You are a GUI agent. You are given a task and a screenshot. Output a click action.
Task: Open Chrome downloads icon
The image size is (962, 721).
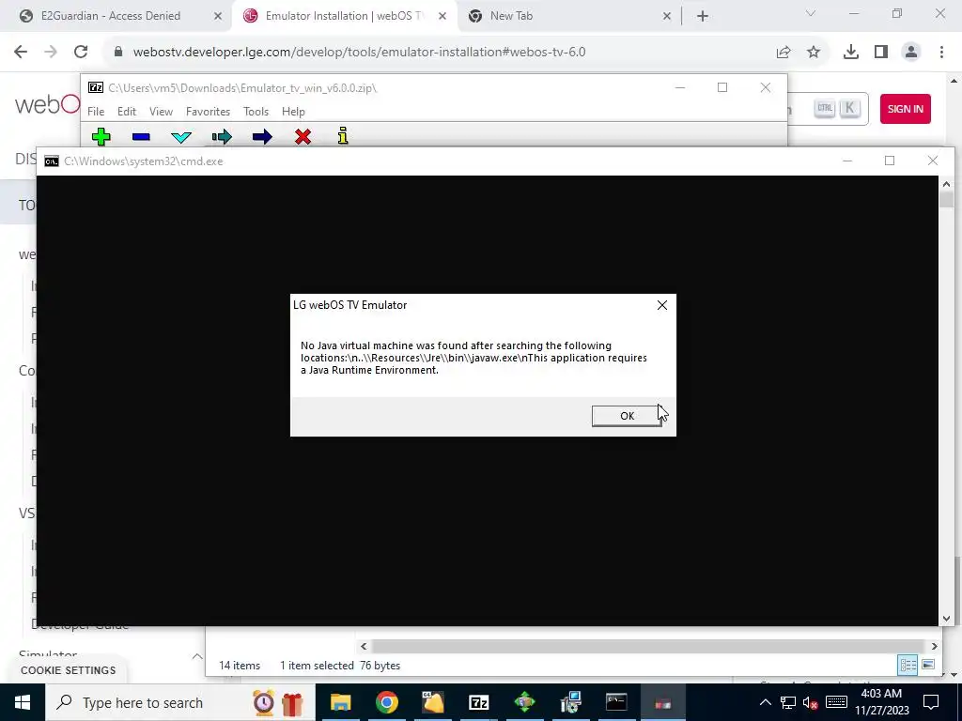click(851, 53)
